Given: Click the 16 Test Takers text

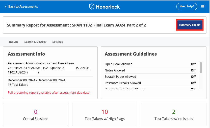Looking at the screenshot, I should (x=18, y=85).
